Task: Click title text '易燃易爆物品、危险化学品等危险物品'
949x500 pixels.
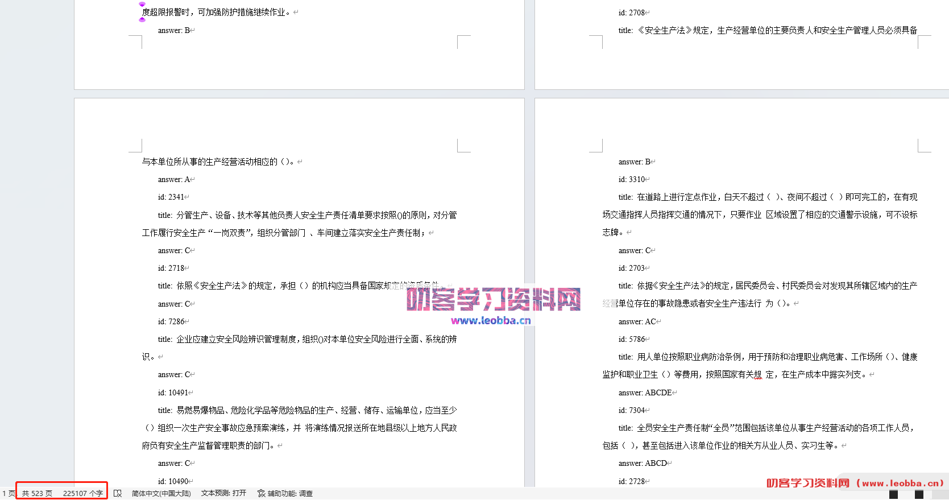Action: [243, 410]
